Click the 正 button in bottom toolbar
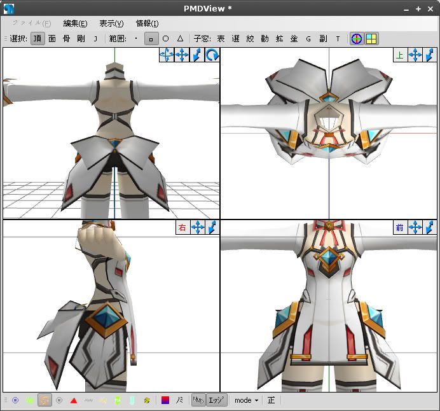 (x=271, y=400)
